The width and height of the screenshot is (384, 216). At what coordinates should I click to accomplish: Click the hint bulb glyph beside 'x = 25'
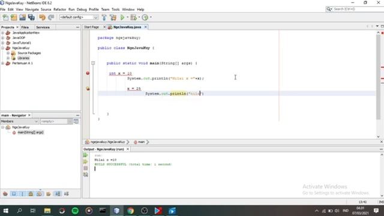88,89
